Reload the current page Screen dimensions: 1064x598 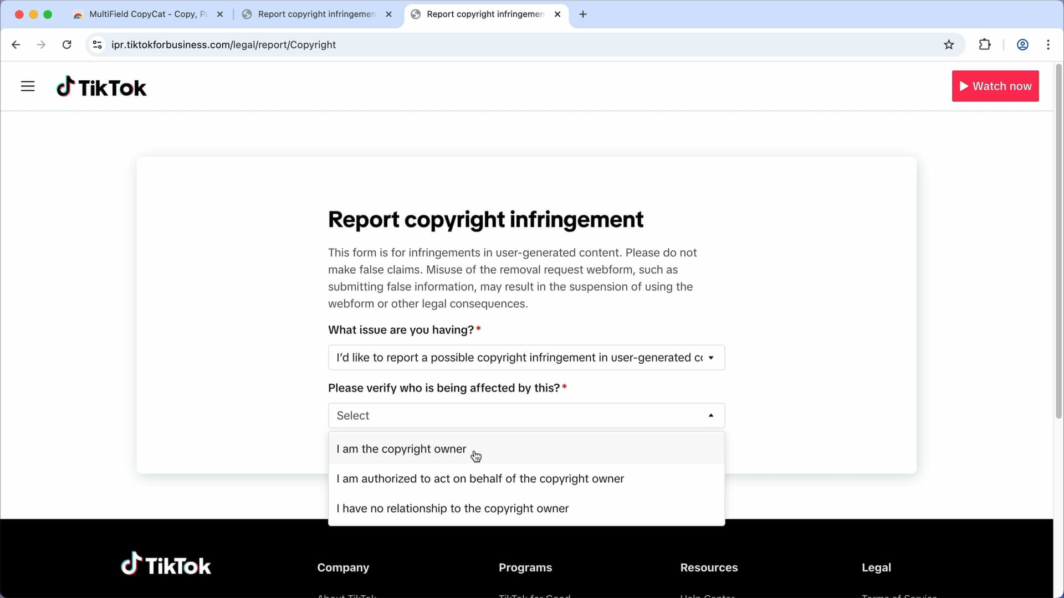pos(66,44)
